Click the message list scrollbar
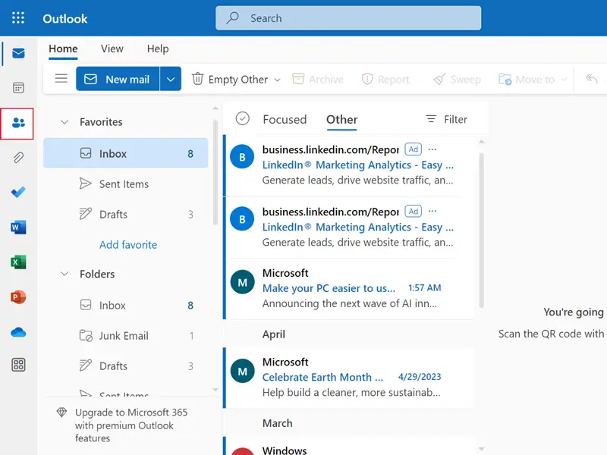 click(481, 231)
